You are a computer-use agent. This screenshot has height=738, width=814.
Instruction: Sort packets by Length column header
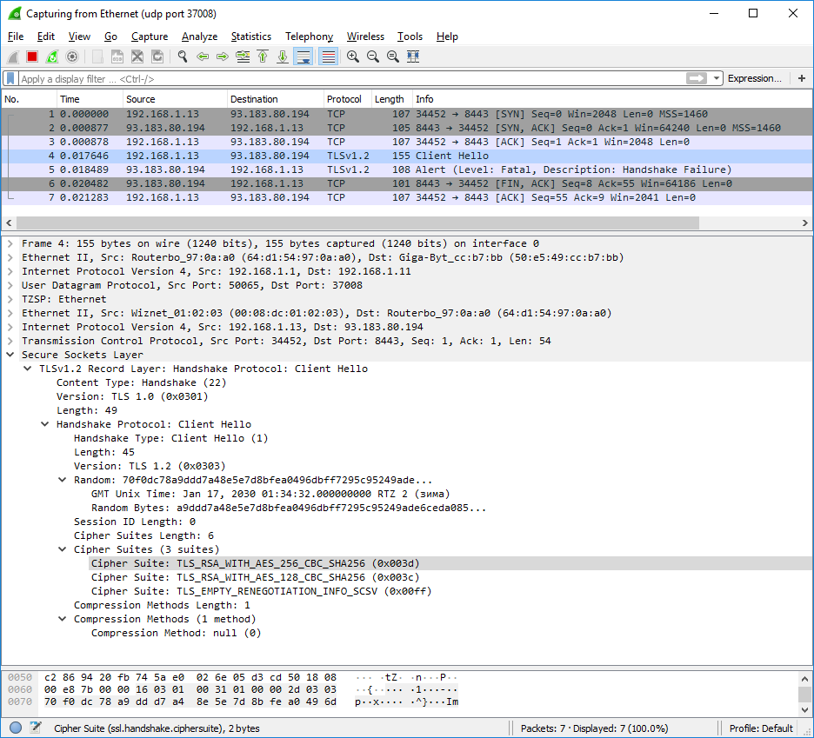click(x=392, y=99)
